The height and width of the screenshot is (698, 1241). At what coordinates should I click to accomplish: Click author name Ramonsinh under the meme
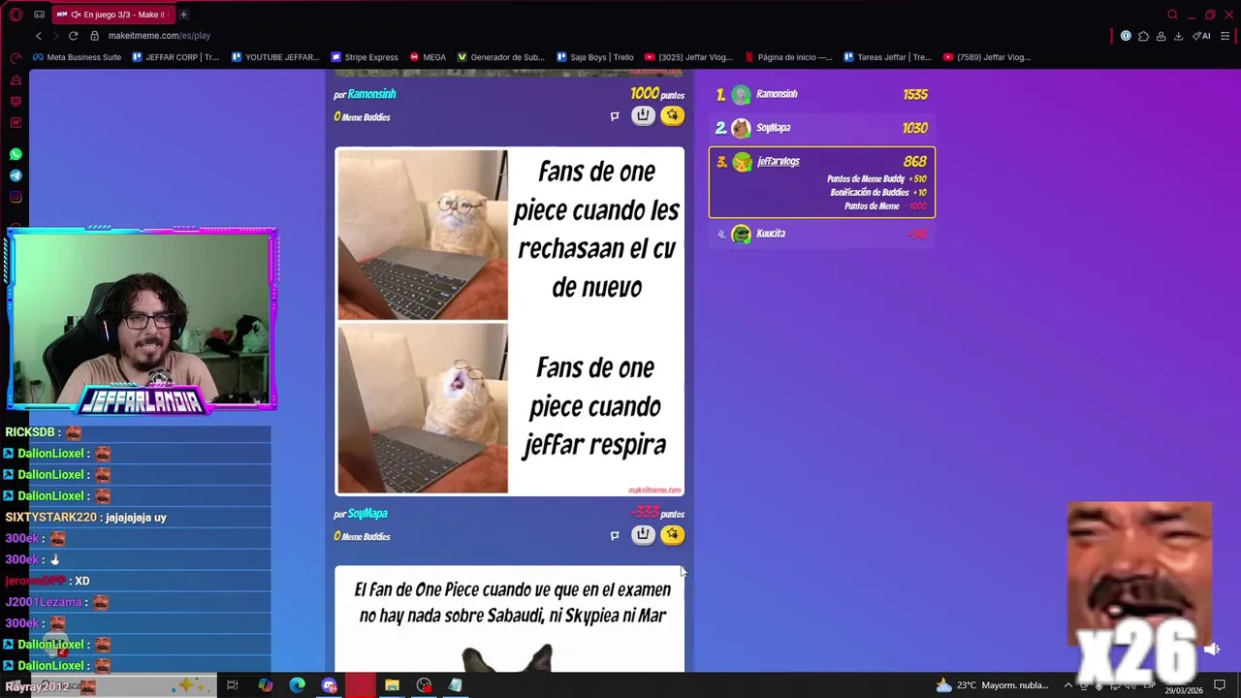[x=371, y=94]
